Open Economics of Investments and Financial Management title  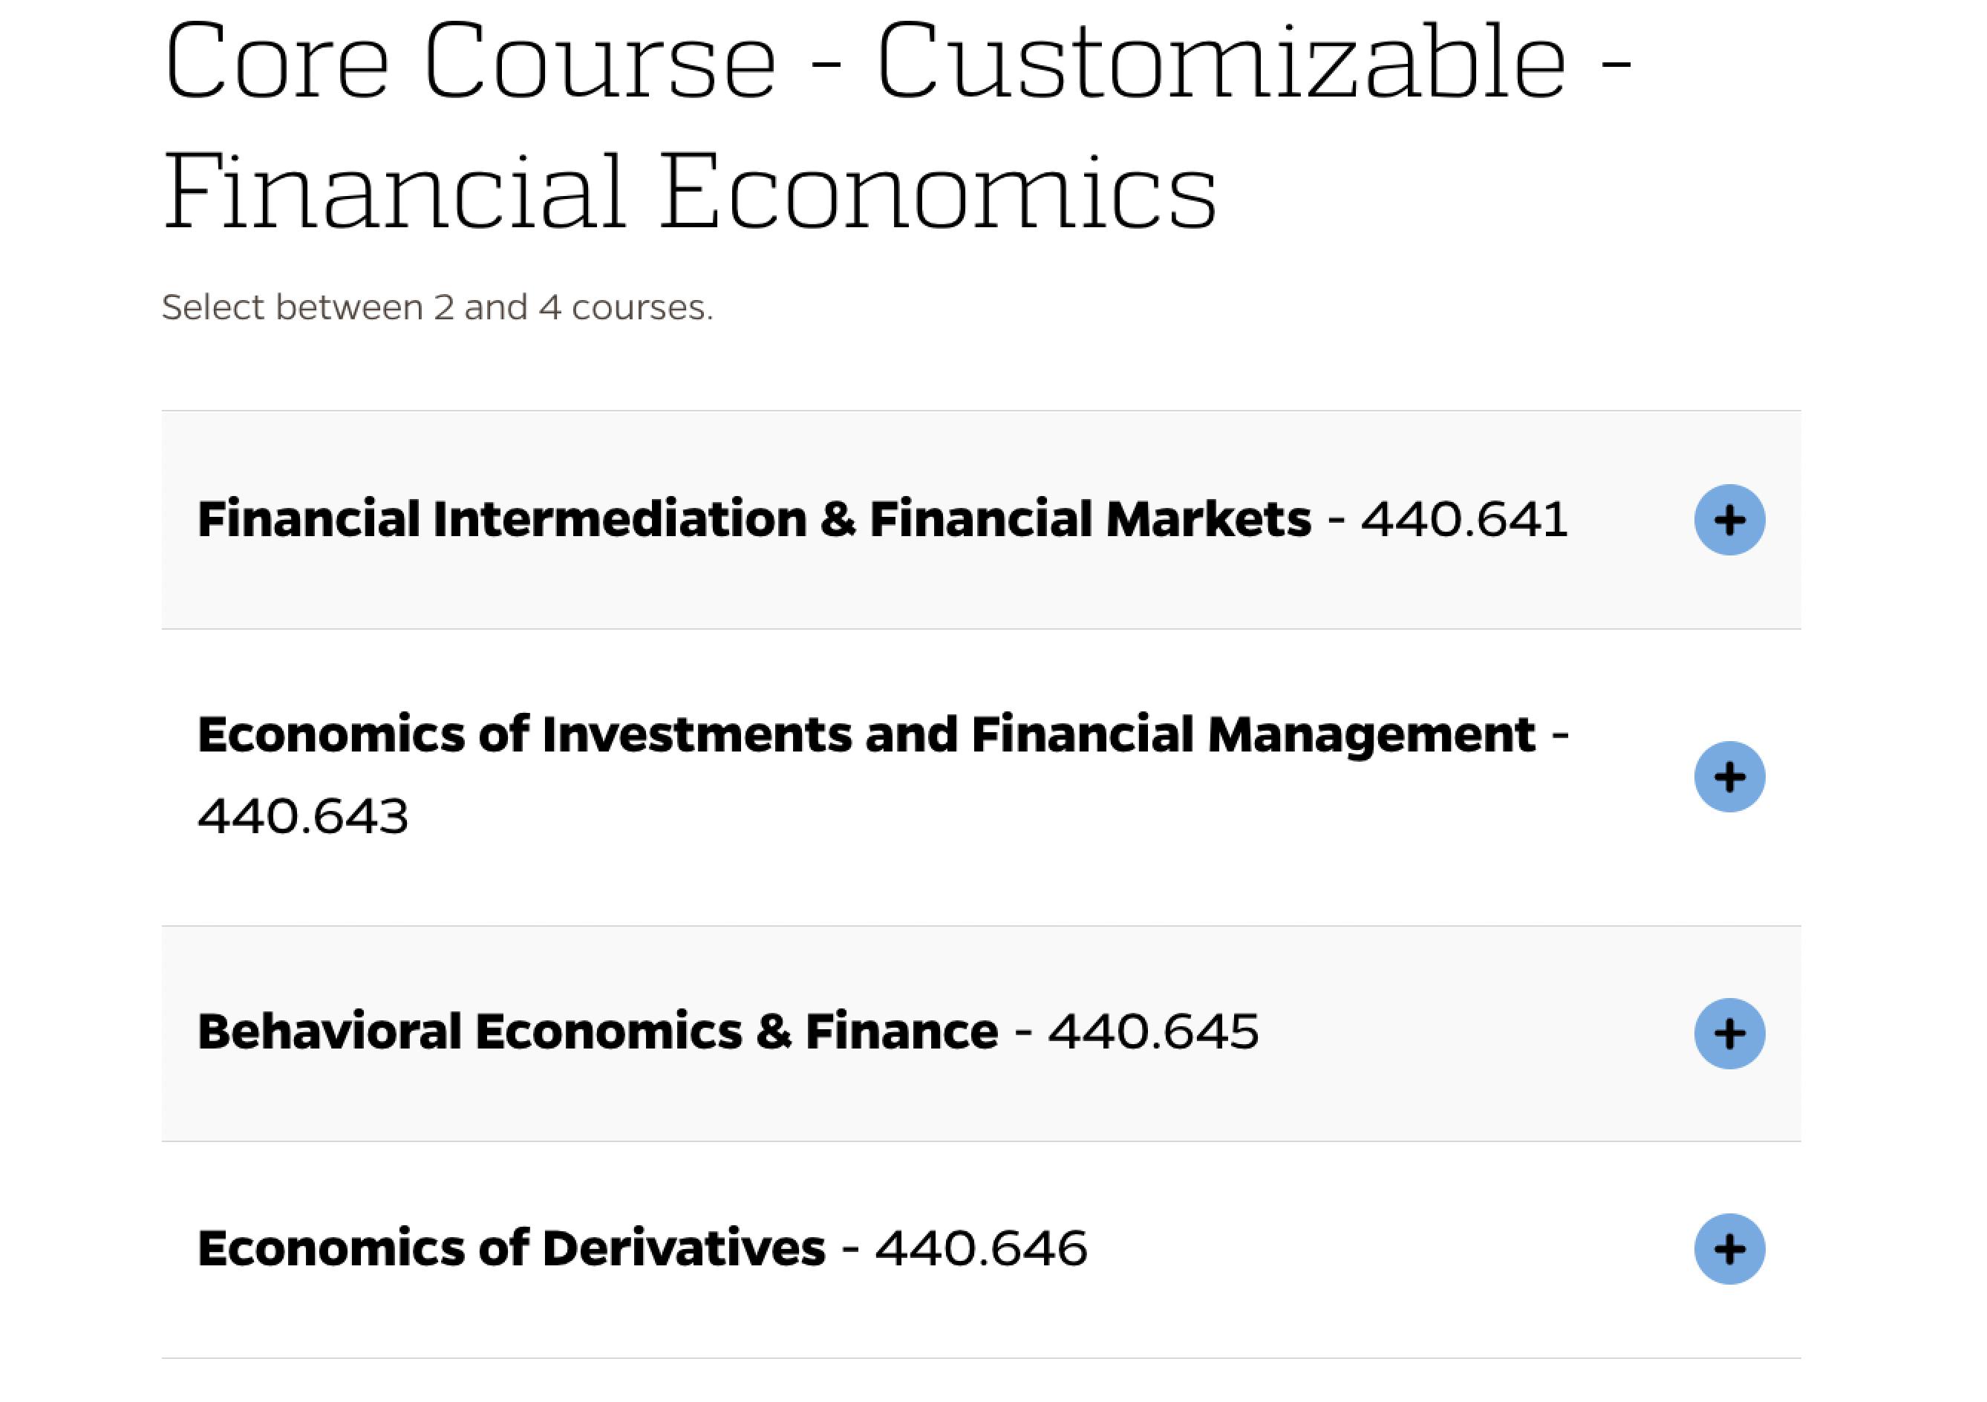coord(866,734)
